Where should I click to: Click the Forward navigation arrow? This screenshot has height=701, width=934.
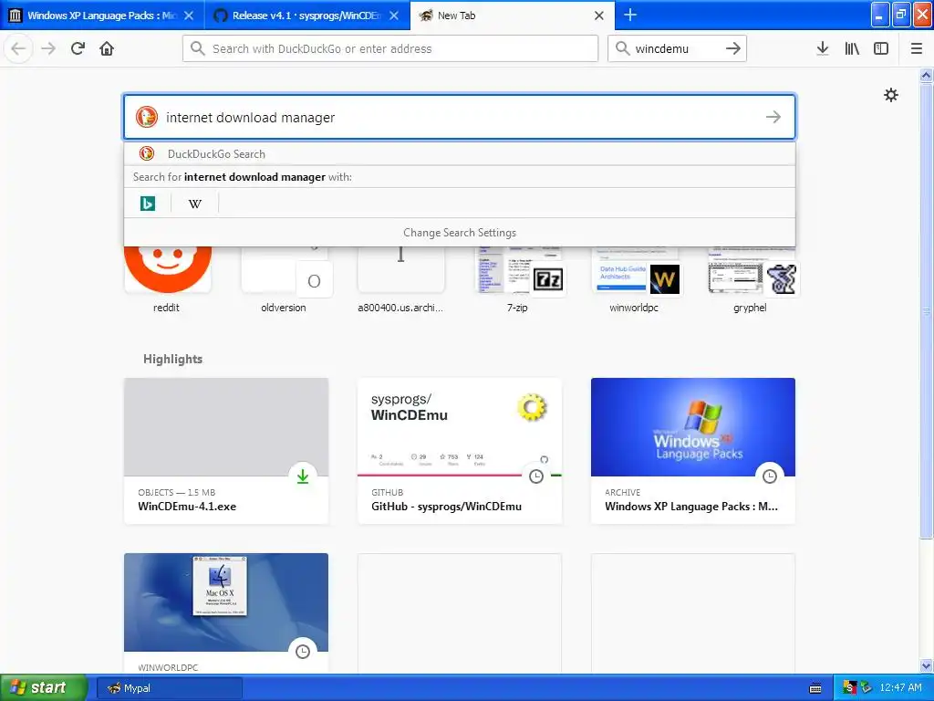click(48, 48)
